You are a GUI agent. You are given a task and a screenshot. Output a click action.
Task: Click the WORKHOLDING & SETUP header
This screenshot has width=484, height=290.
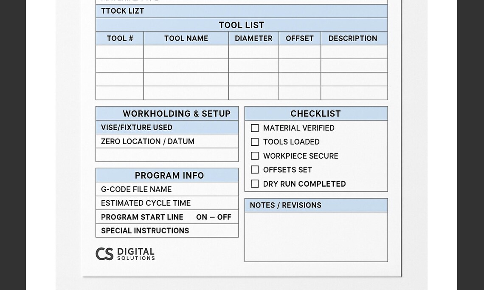coord(167,114)
